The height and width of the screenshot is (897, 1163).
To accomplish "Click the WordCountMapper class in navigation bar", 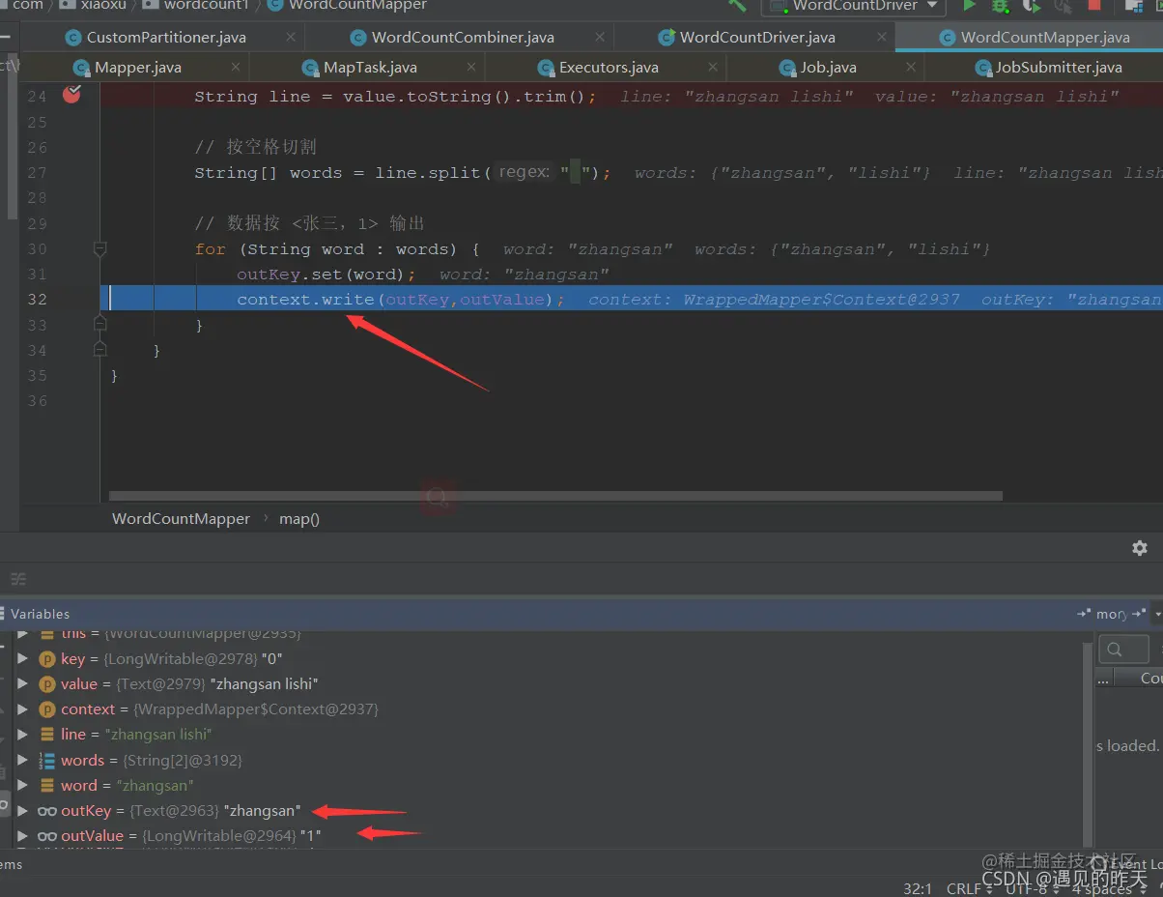I will [x=347, y=5].
